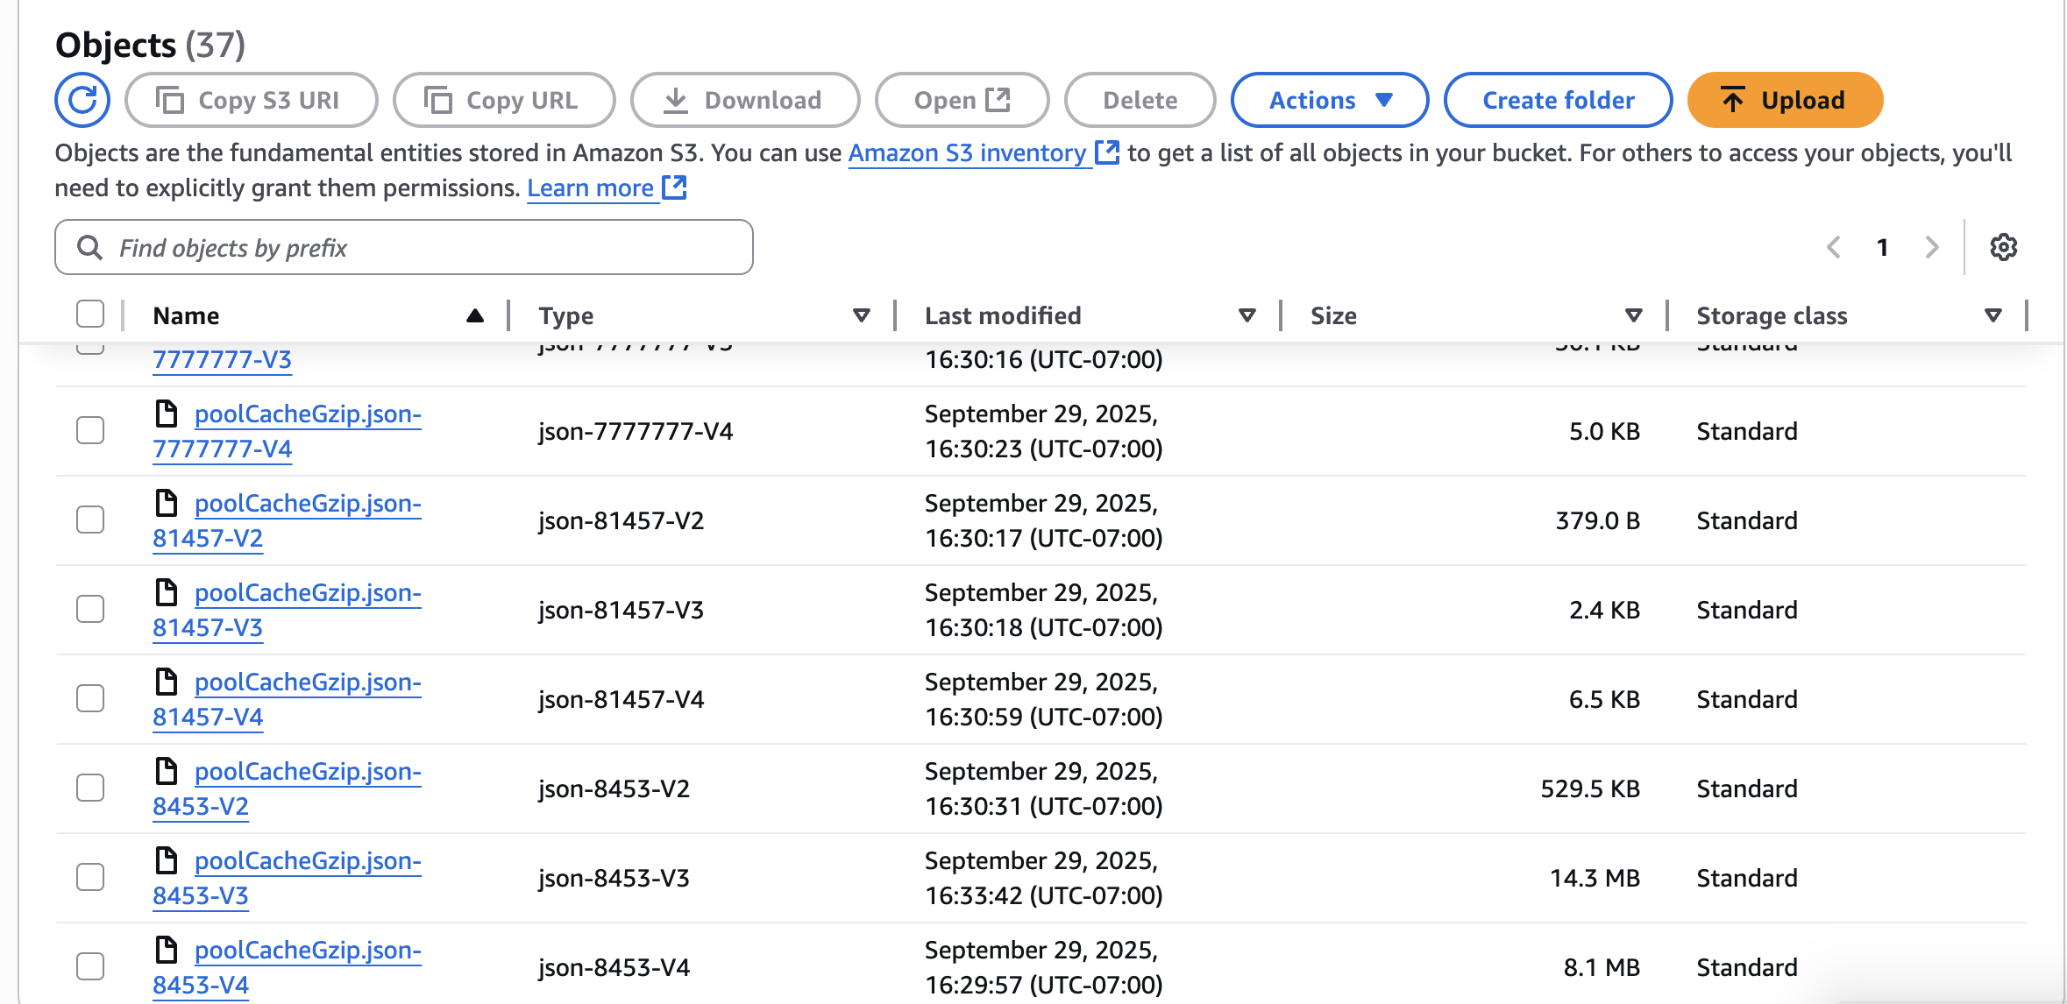
Task: Click file icon for poolCacheGzip.json-8453-V3
Action: pyautogui.click(x=167, y=860)
